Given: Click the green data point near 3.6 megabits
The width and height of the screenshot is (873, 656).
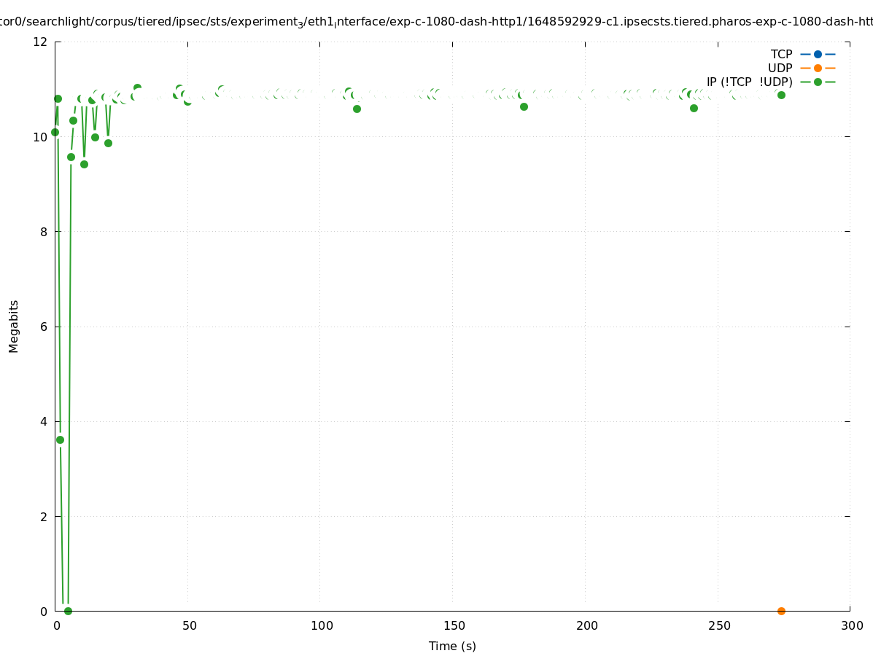Looking at the screenshot, I should pyautogui.click(x=60, y=440).
